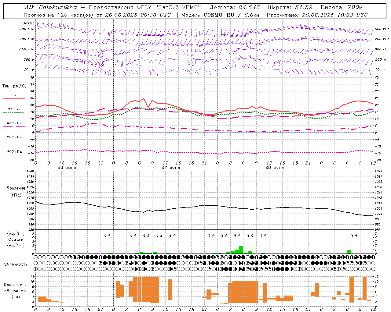Click the forecast start 26.06.2025 06:00 UTC
This screenshot has width=391, height=312.
[x=138, y=15]
